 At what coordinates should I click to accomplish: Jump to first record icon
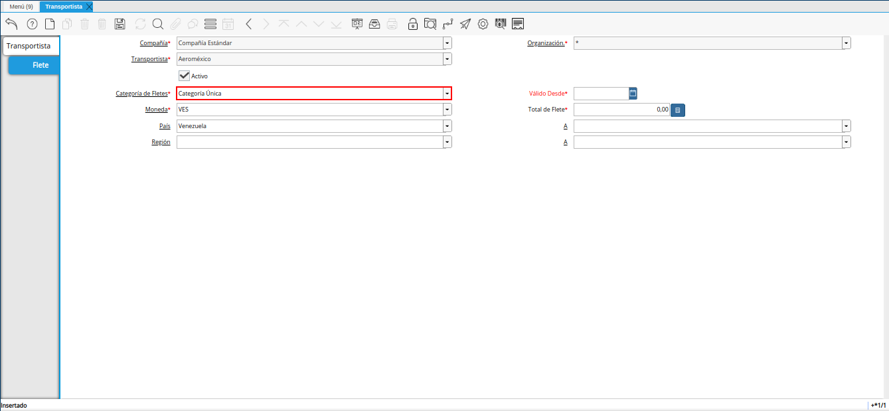pyautogui.click(x=283, y=24)
